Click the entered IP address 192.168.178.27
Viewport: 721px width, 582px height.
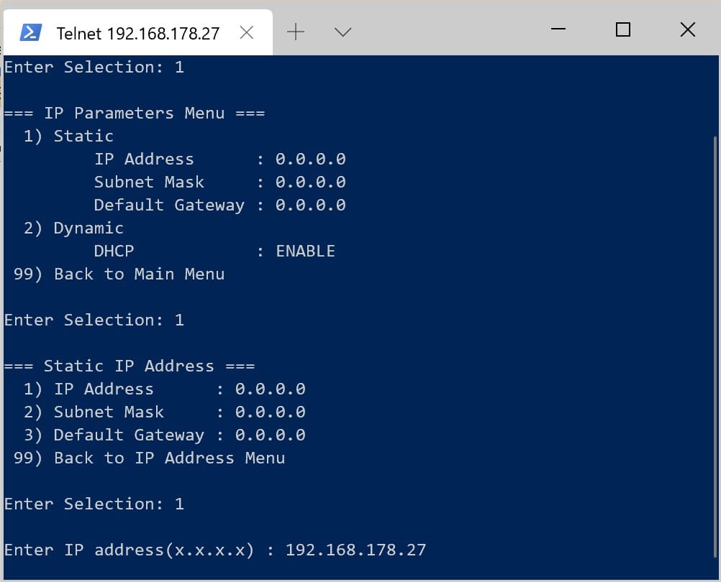pos(356,550)
